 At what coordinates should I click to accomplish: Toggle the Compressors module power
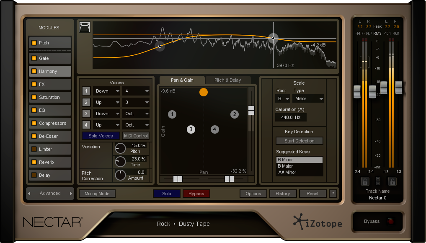34,123
